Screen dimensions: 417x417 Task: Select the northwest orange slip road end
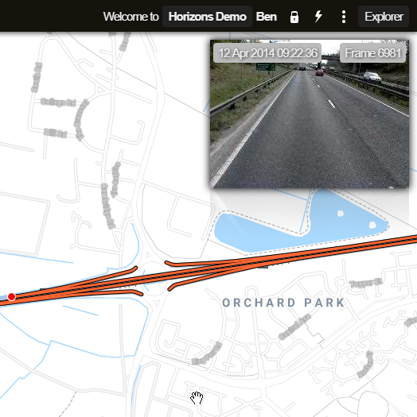click(134, 268)
